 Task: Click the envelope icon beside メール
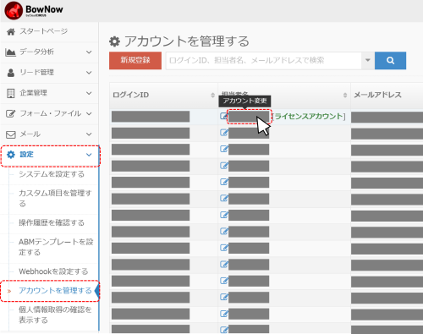click(x=11, y=134)
